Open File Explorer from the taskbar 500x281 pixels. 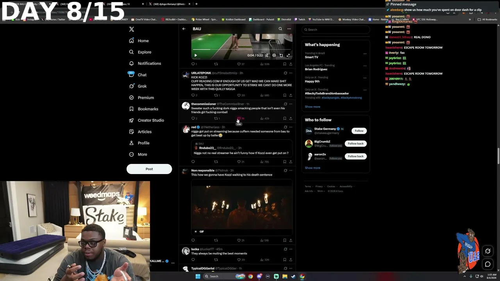pos(285,276)
